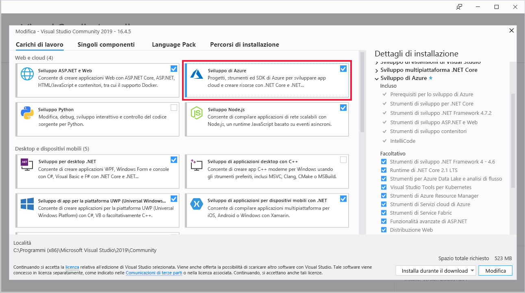
Task: Switch to Carichi di lavoro tab
Action: click(x=39, y=45)
